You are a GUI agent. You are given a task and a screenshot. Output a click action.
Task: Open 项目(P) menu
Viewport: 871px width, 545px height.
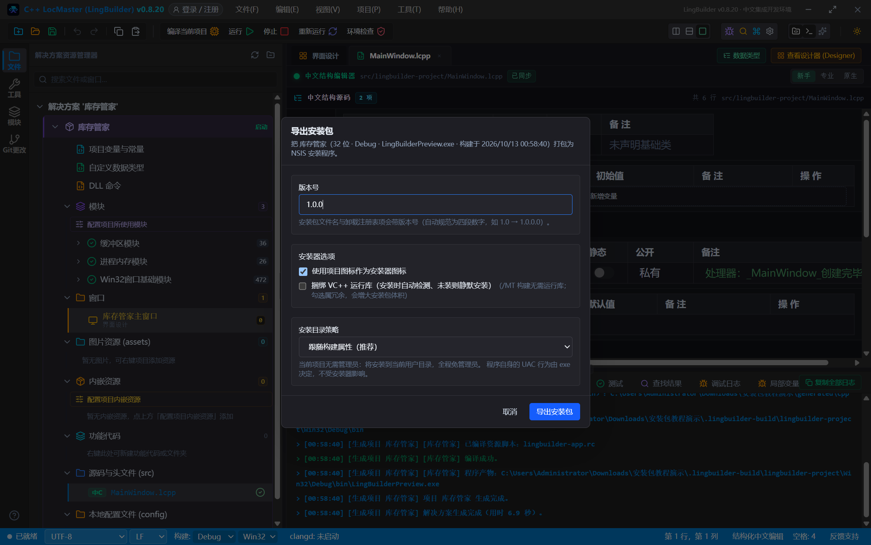[369, 9]
